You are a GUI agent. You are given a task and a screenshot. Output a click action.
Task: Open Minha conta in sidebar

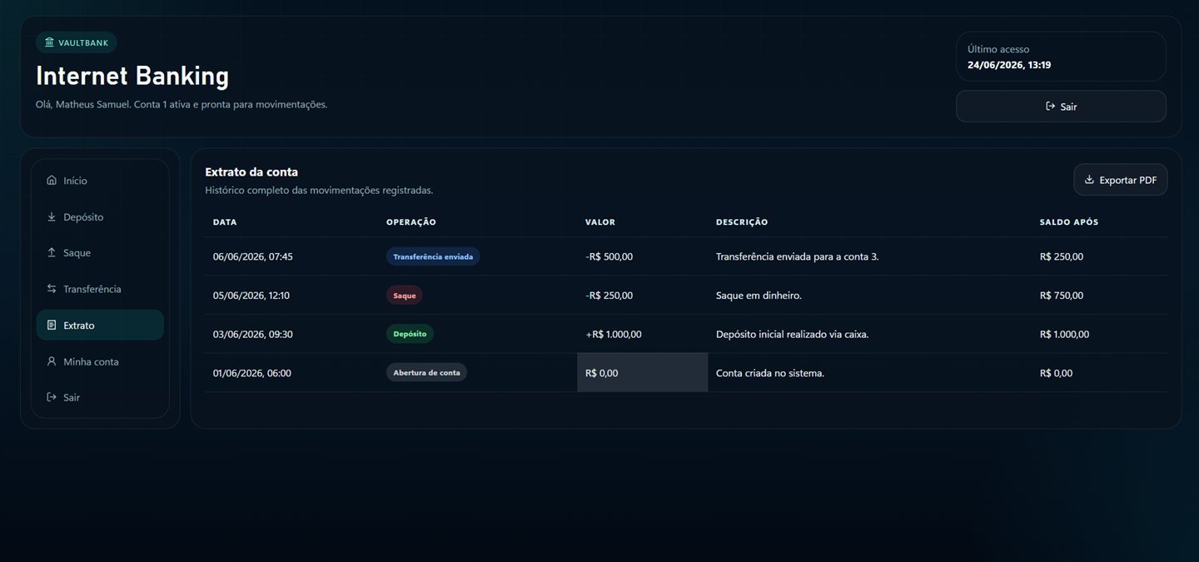point(100,361)
